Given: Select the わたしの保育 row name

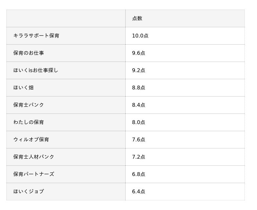Looking at the screenshot, I should click(29, 122).
